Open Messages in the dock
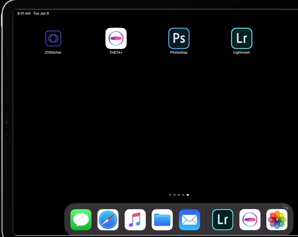 (x=81, y=219)
